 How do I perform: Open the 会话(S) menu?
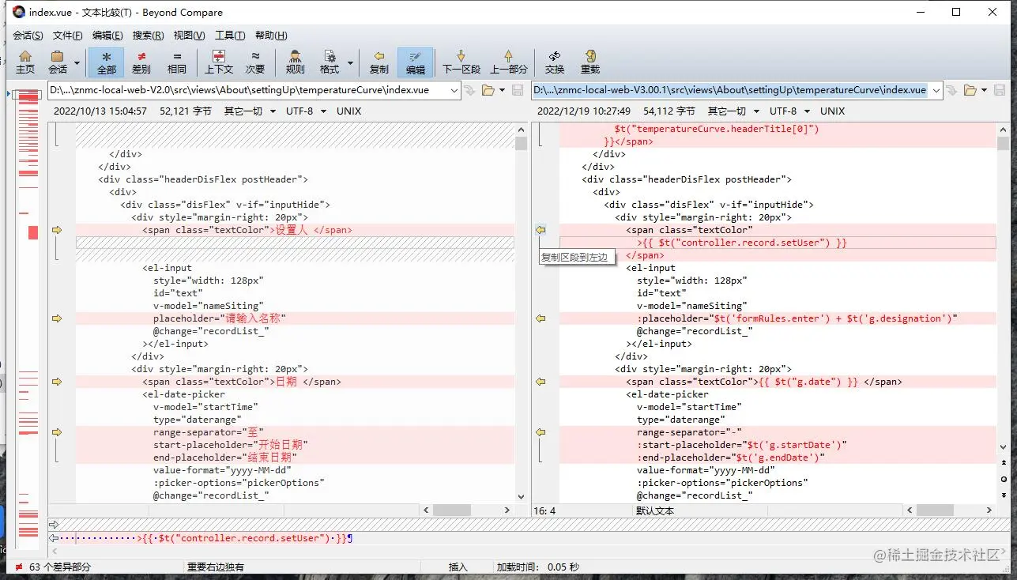(x=28, y=36)
